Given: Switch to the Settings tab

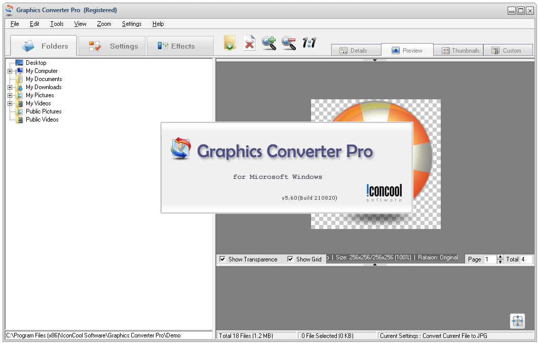Looking at the screenshot, I should (x=112, y=46).
